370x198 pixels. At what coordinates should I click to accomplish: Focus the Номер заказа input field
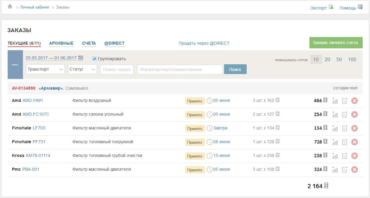(117, 69)
